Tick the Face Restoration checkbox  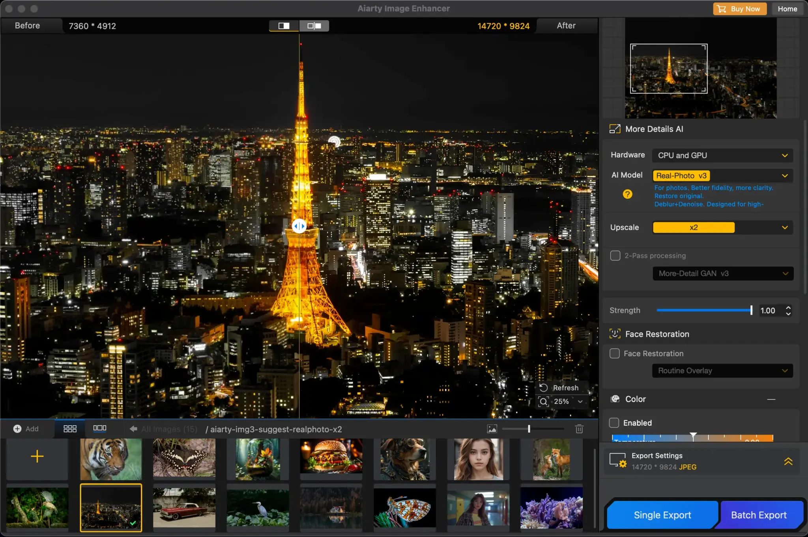(x=615, y=353)
